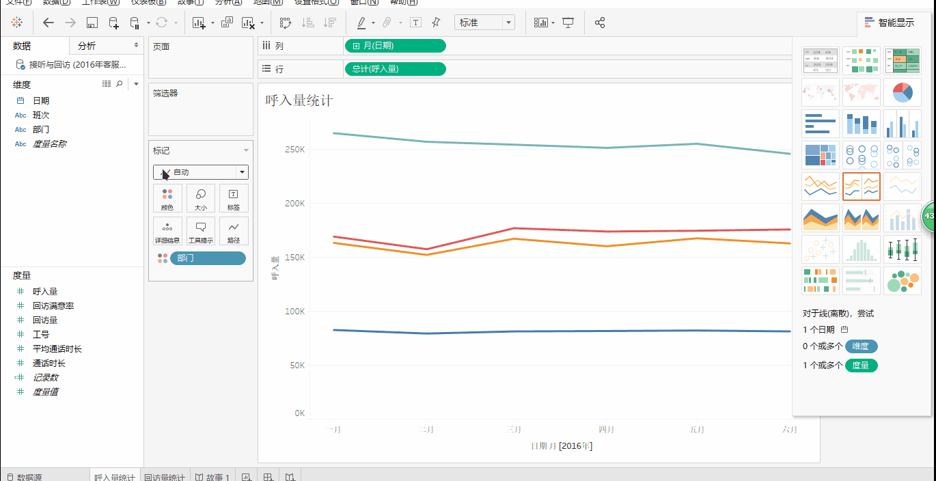Click the search icon in the data pane
The image size is (936, 481).
pyautogui.click(x=120, y=83)
